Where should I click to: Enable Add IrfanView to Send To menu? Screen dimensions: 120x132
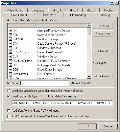(x=9, y=111)
